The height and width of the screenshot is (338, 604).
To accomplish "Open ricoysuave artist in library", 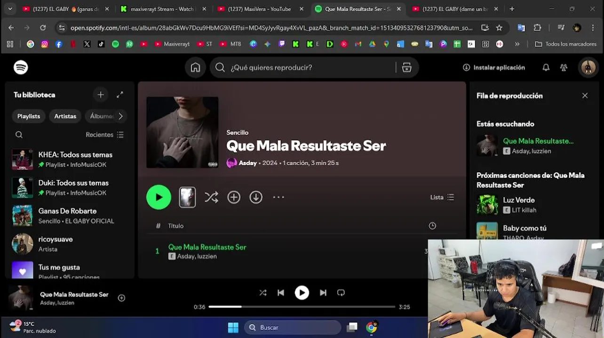I will click(x=69, y=244).
